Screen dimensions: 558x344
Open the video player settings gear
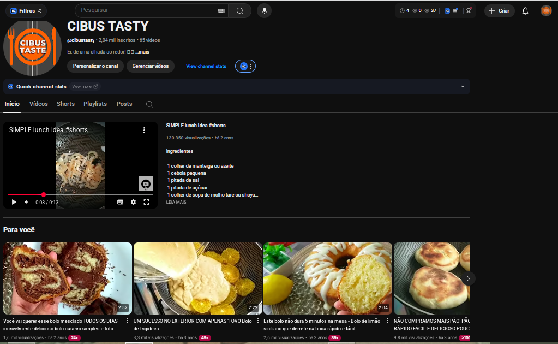point(133,202)
